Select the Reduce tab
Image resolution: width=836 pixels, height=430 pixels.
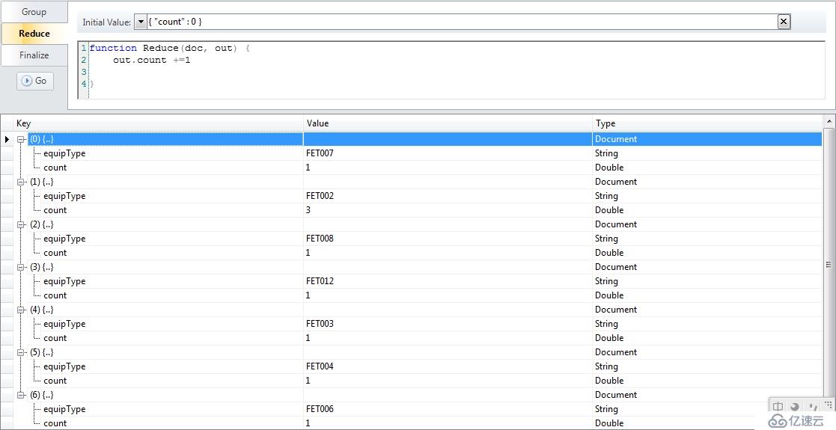(x=34, y=33)
